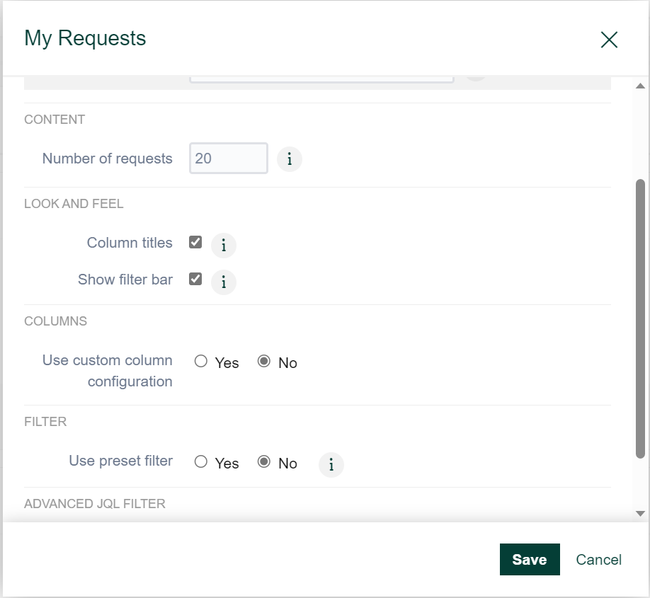650x598 pixels.
Task: Click the LOOK AND FEEL section header
Action: [74, 203]
